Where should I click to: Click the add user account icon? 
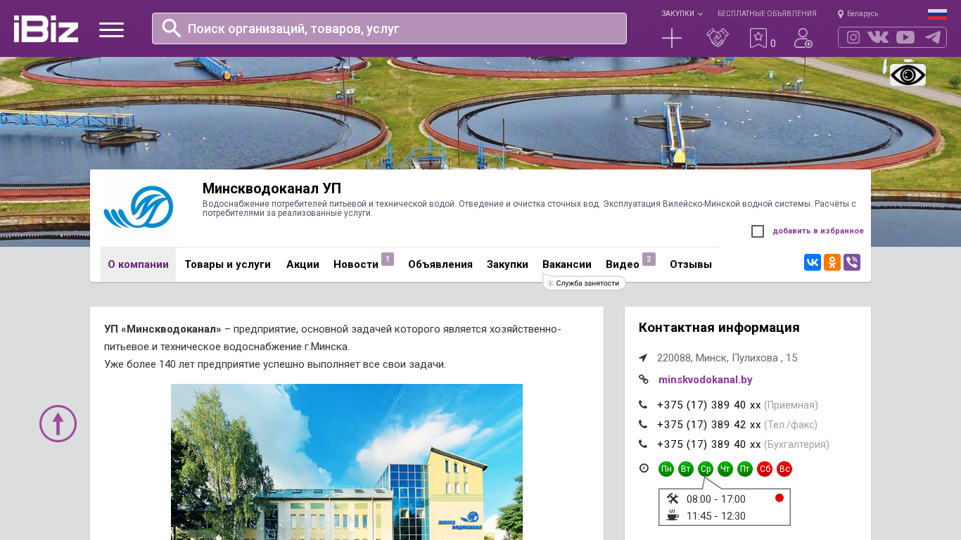tap(803, 38)
